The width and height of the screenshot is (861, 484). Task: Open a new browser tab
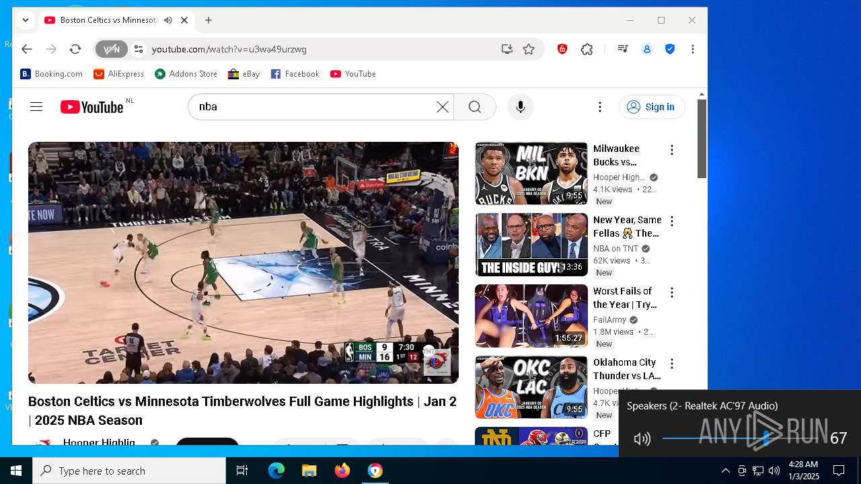click(x=209, y=20)
